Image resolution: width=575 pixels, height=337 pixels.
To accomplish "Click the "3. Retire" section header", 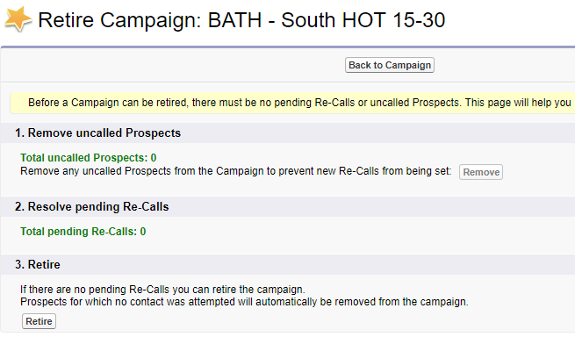I will tap(38, 265).
